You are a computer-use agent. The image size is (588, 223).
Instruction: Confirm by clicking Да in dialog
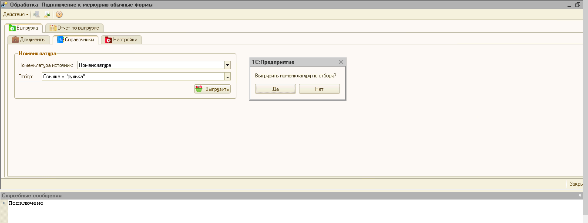275,89
